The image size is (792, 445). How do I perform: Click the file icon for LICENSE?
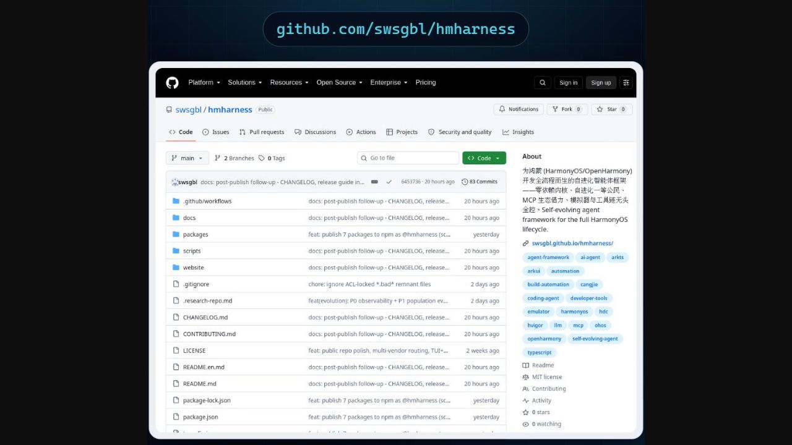pos(176,350)
